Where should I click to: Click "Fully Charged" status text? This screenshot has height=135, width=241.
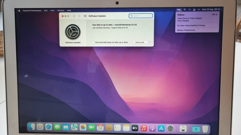pos(183,21)
